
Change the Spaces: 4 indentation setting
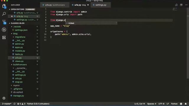click(x=151, y=104)
